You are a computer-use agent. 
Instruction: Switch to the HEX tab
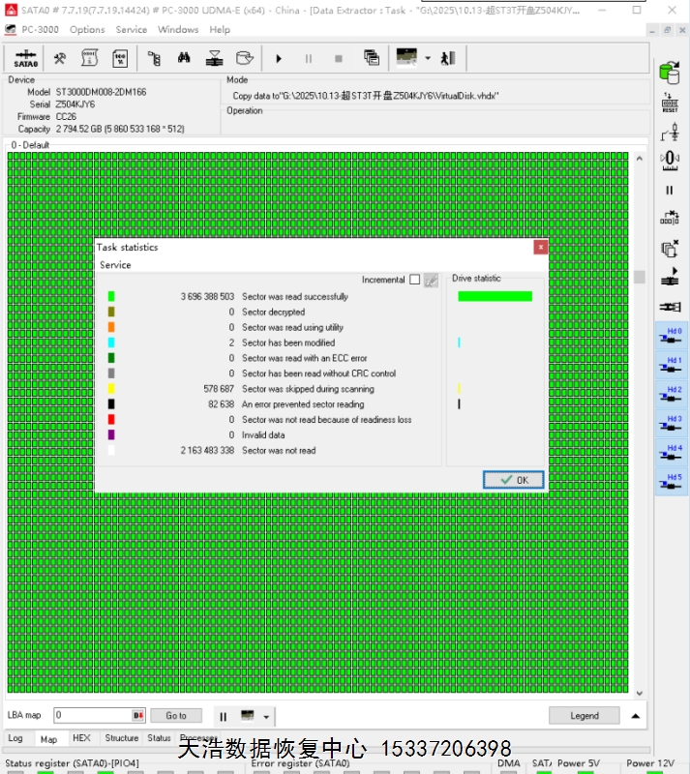81,738
